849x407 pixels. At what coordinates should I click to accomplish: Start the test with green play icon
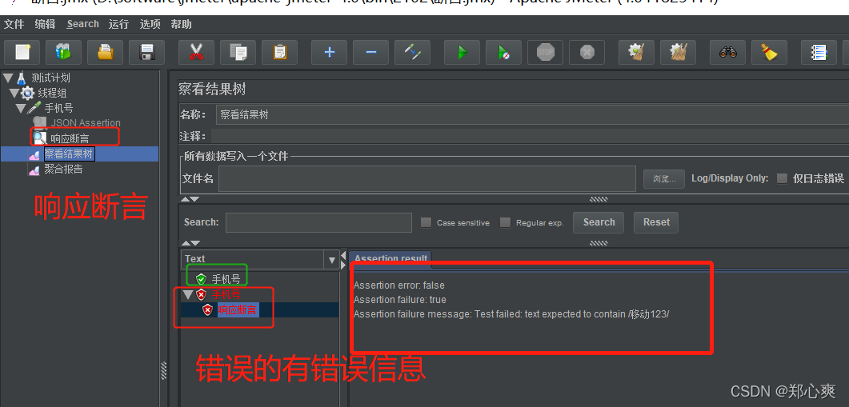pyautogui.click(x=462, y=52)
